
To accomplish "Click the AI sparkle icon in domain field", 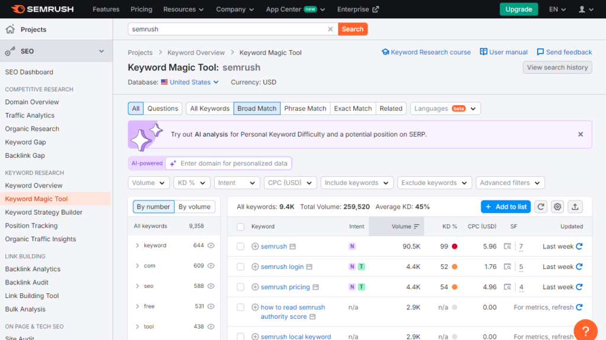I will pyautogui.click(x=173, y=163).
